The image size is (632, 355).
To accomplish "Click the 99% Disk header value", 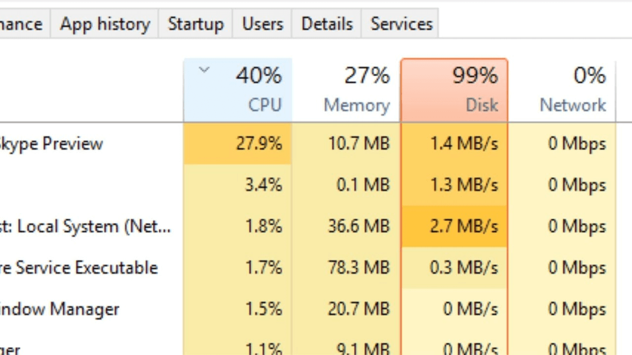I will 474,75.
